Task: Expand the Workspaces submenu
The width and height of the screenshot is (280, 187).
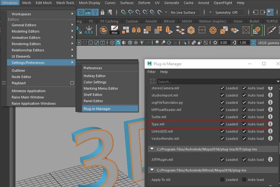Action: [41, 14]
